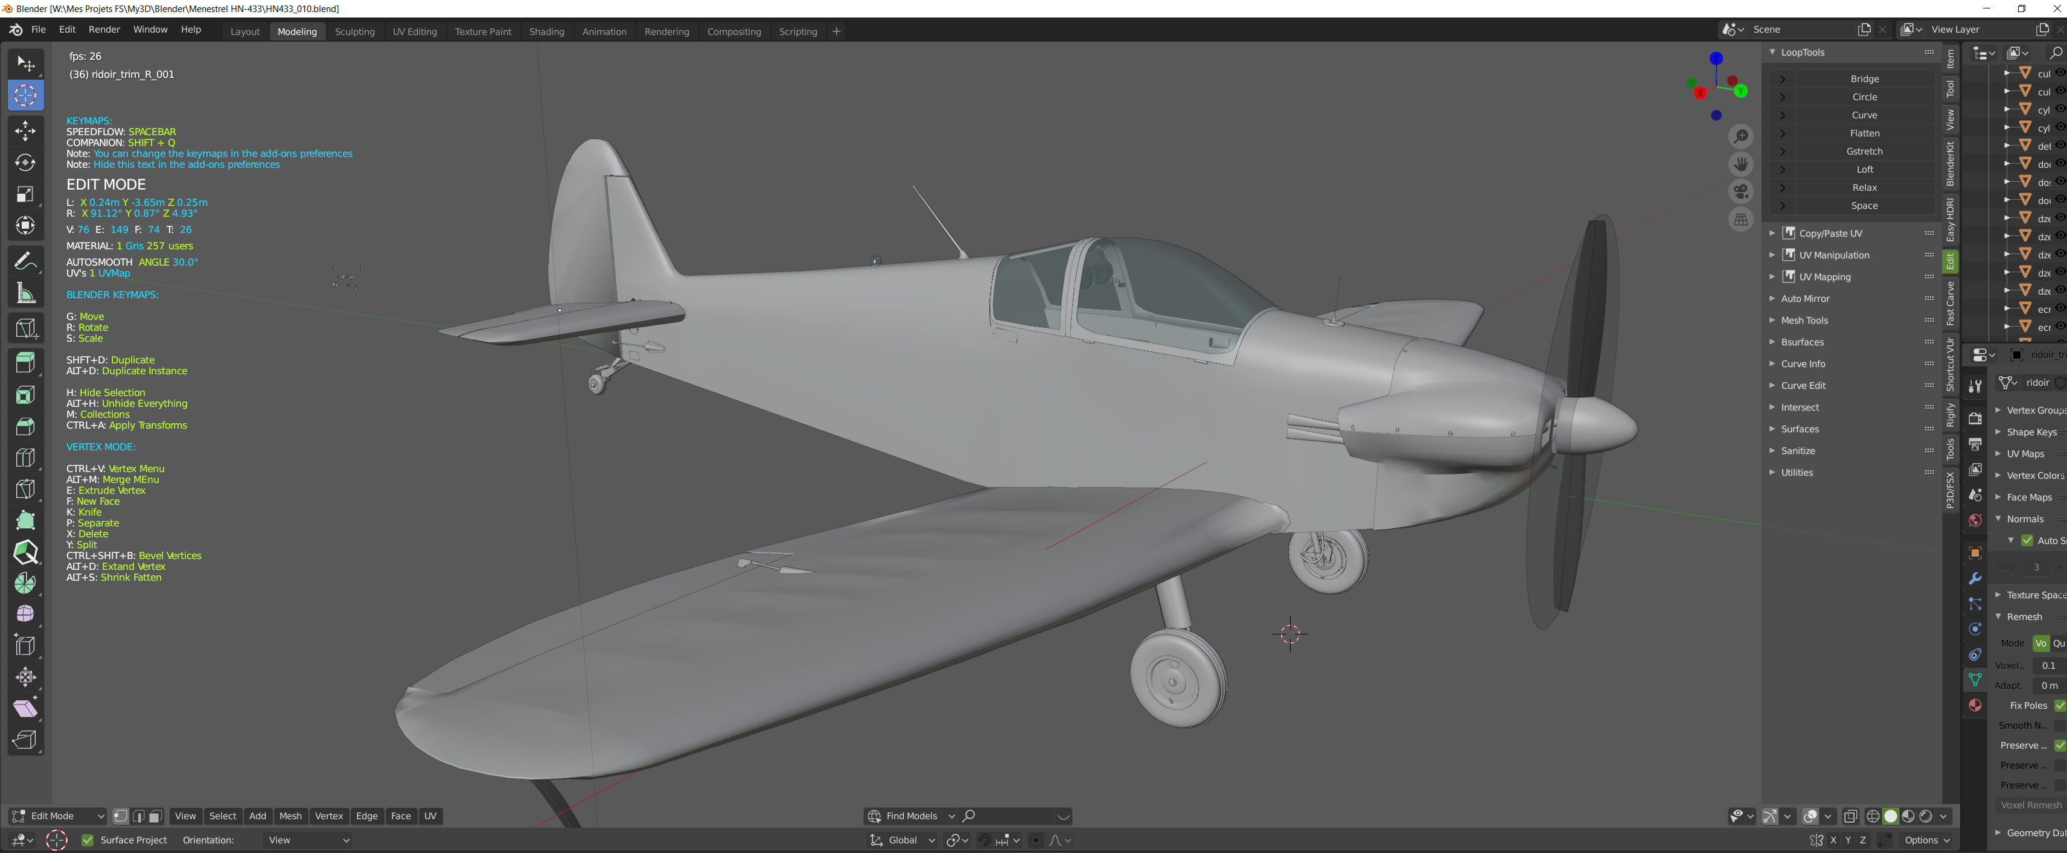
Task: Select the Move tool in toolbar
Action: coord(25,131)
